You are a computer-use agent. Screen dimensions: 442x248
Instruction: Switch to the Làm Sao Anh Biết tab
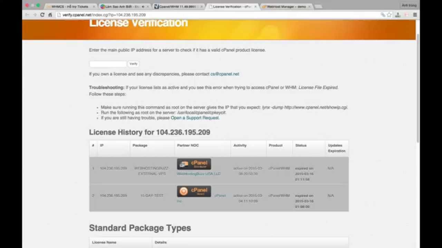[125, 7]
